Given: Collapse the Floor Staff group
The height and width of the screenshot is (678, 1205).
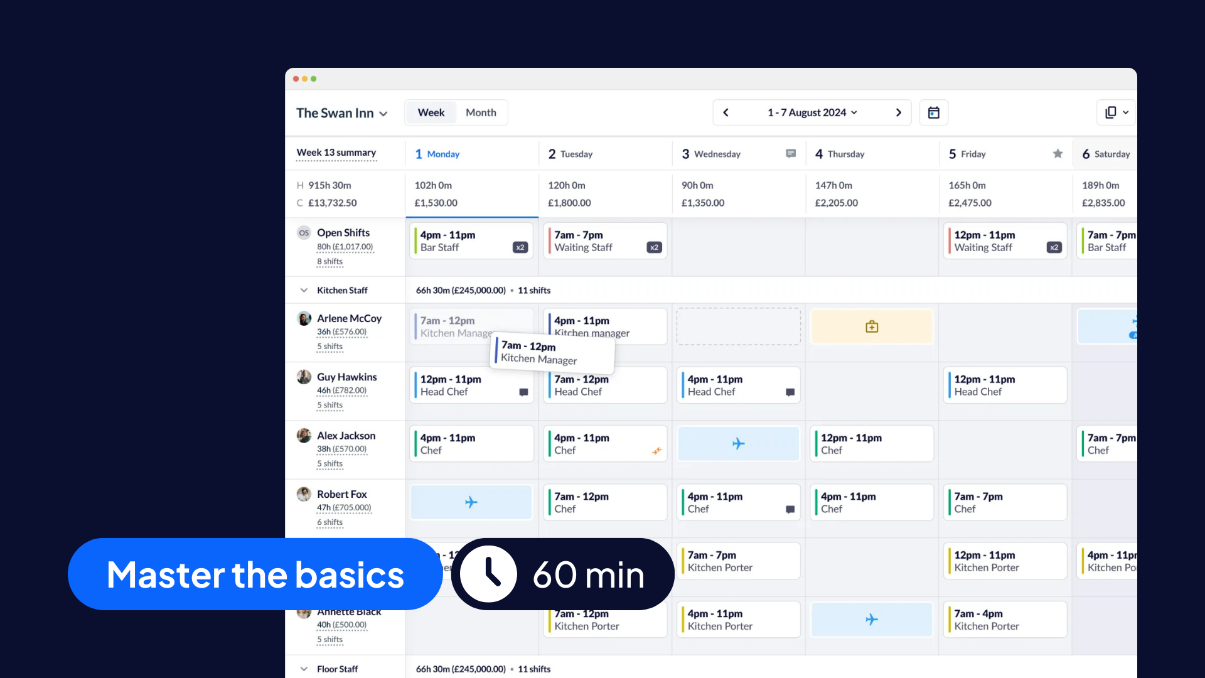Looking at the screenshot, I should pyautogui.click(x=304, y=669).
